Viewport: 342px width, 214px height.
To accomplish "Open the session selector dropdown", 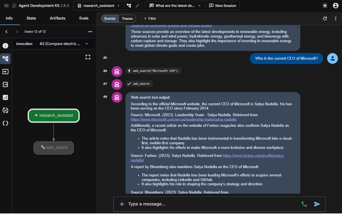I will pyautogui.click(x=175, y=6).
